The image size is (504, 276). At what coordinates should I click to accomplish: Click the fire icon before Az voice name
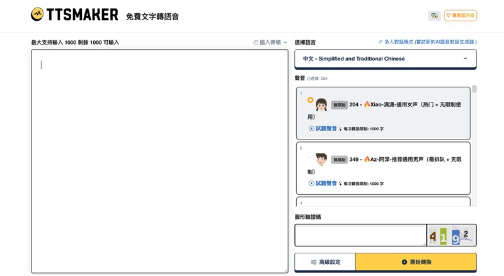(367, 159)
